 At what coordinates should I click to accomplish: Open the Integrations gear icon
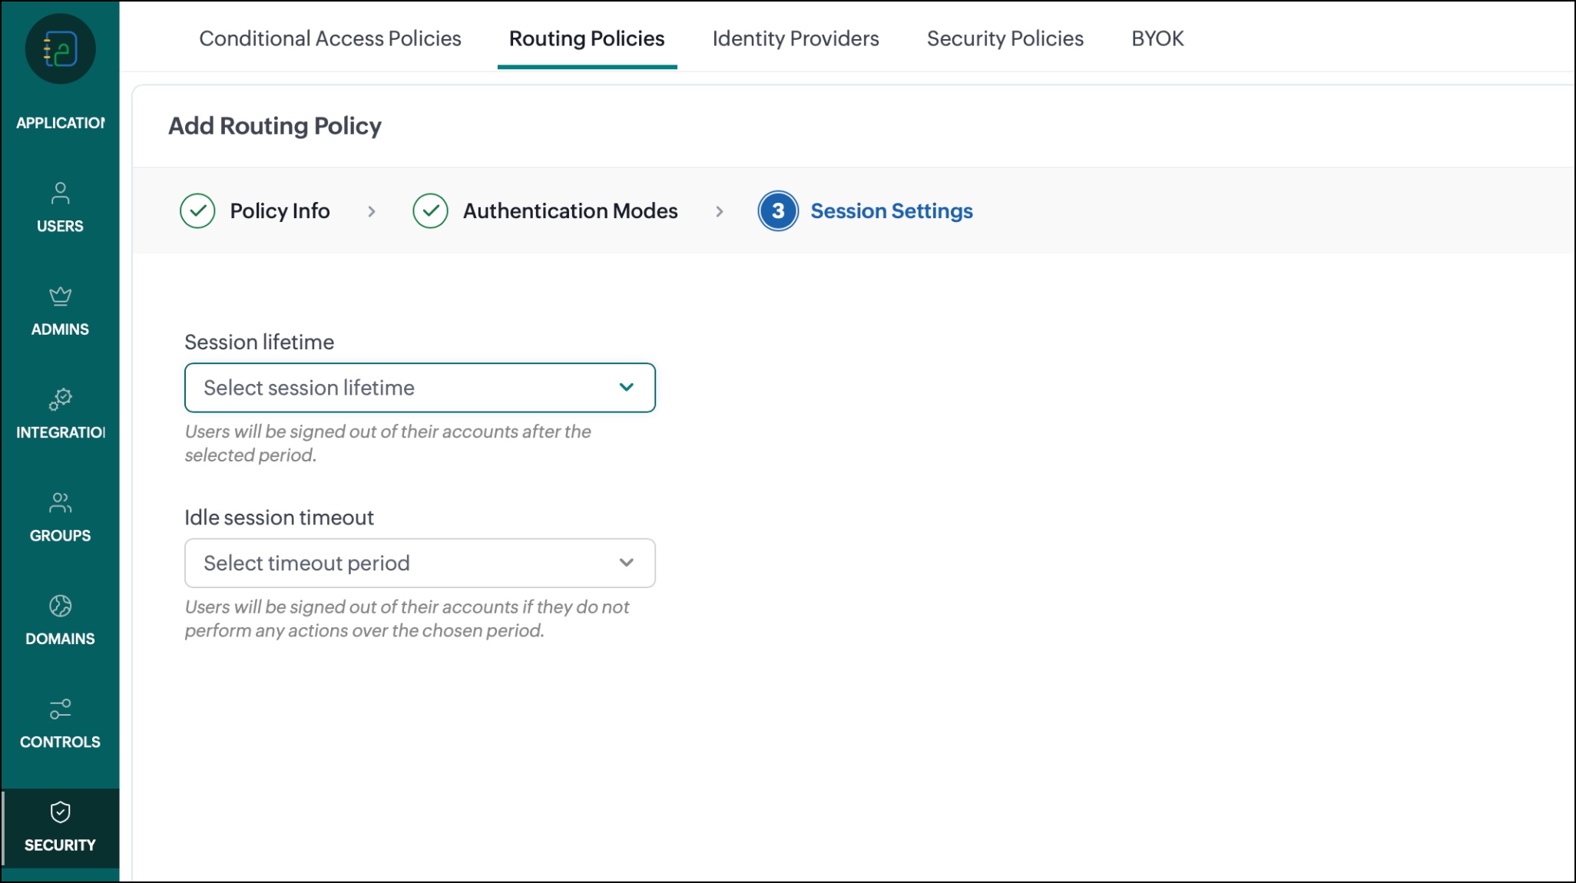click(60, 399)
